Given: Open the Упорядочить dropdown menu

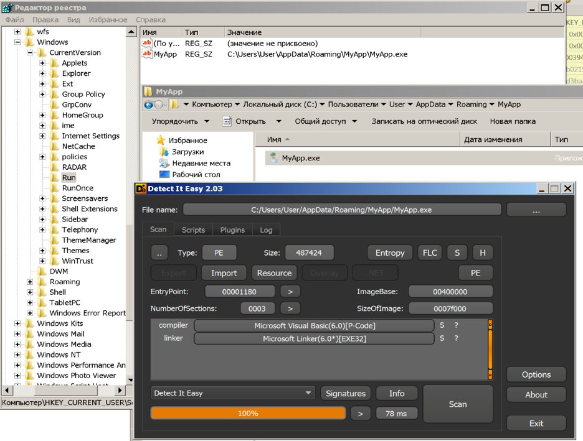Looking at the screenshot, I should 181,121.
